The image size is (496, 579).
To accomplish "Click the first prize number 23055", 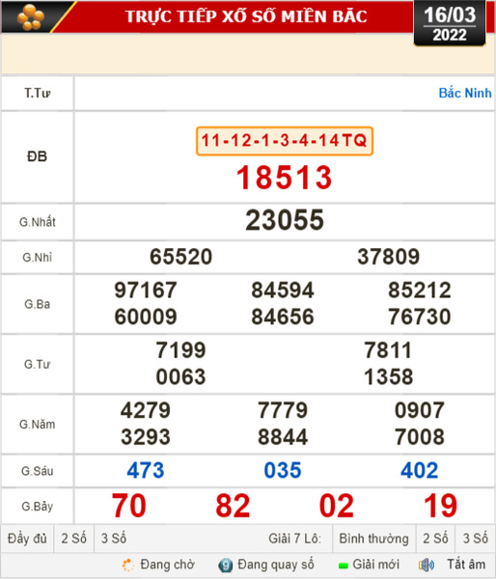I will tap(285, 220).
